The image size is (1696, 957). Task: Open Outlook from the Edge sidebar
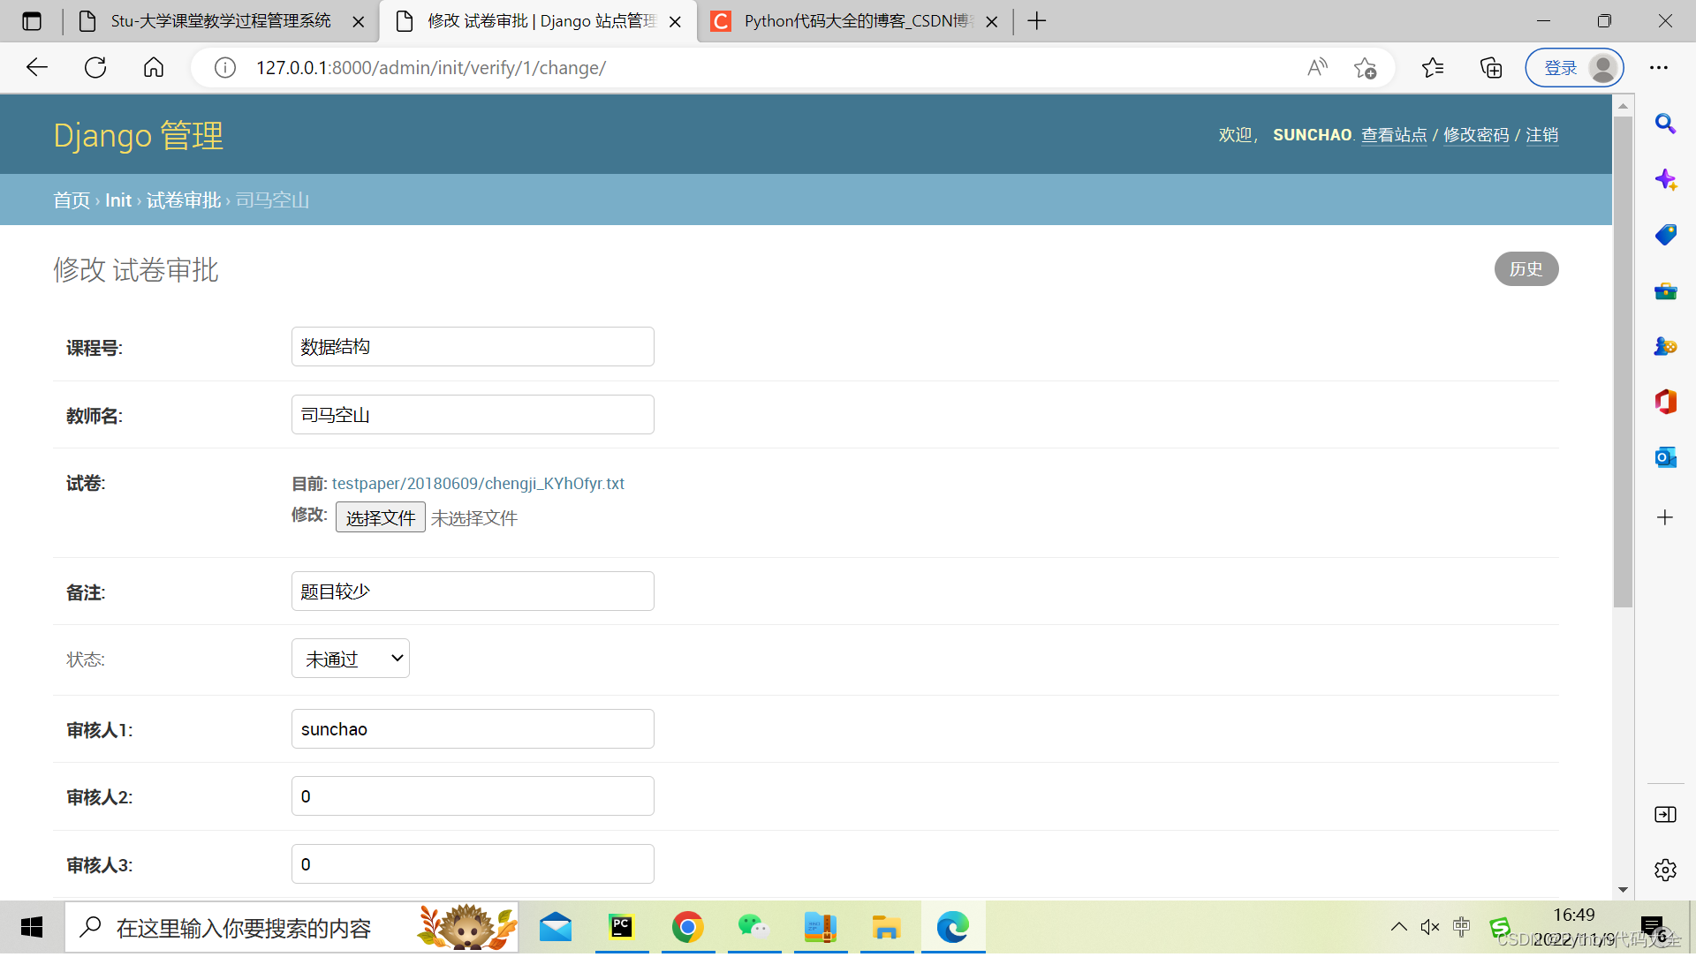[1665, 457]
